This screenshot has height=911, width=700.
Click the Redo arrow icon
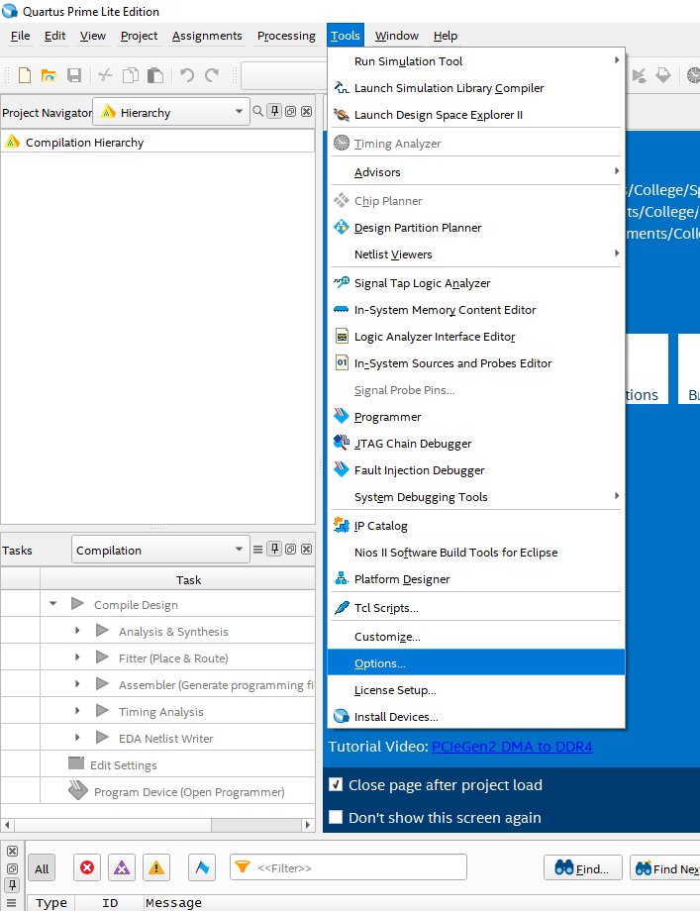pyautogui.click(x=212, y=75)
